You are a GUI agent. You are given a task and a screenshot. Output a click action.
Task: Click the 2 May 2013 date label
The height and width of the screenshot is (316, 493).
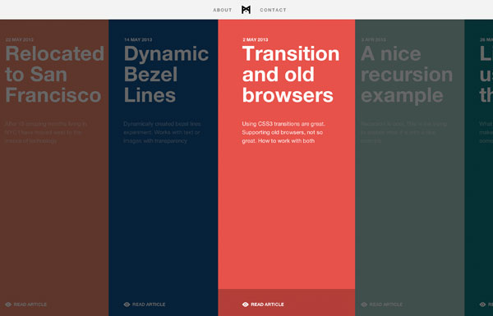click(x=256, y=39)
